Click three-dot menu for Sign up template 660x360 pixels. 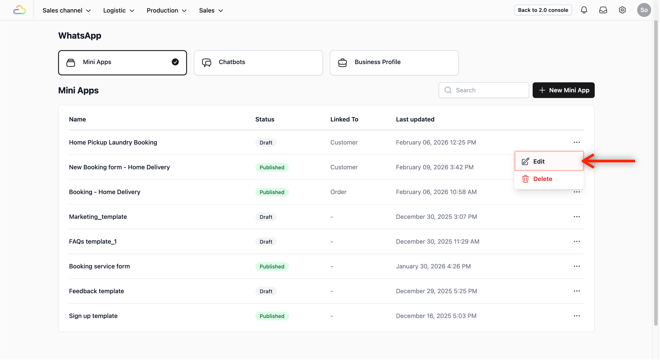(577, 316)
